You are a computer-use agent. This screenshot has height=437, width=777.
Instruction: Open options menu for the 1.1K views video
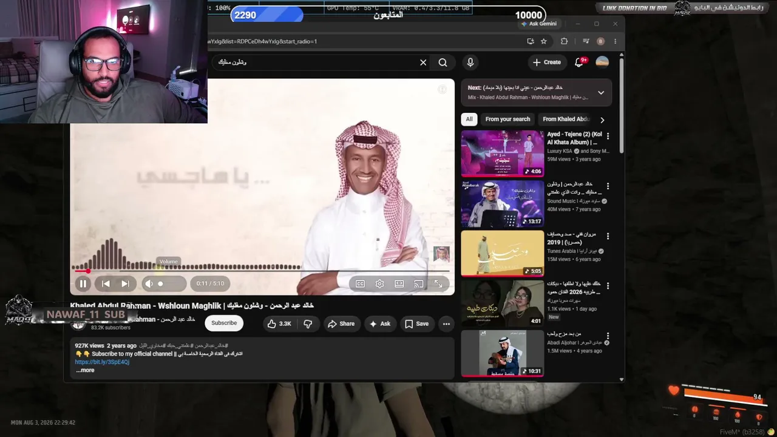pos(608,285)
